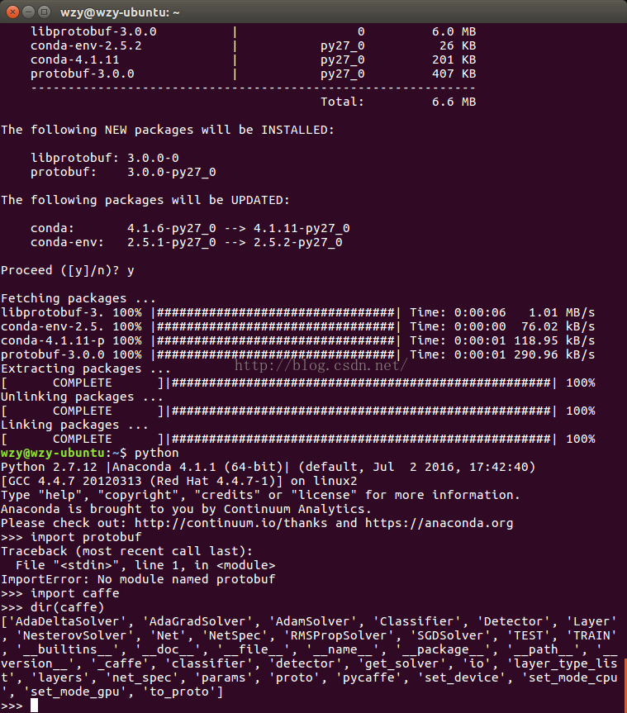Click the >>> dir(caffe) line
627x713 pixels.
[x=52, y=608]
